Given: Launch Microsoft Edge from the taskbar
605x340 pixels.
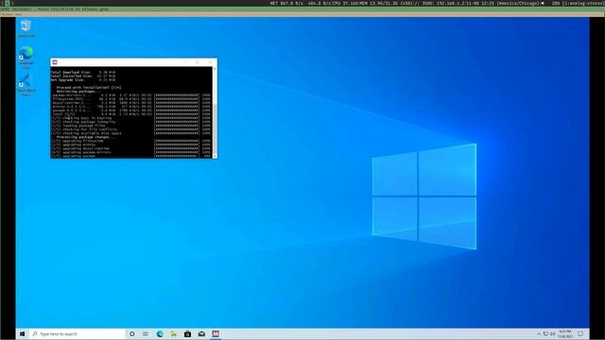Looking at the screenshot, I should [x=160, y=333].
